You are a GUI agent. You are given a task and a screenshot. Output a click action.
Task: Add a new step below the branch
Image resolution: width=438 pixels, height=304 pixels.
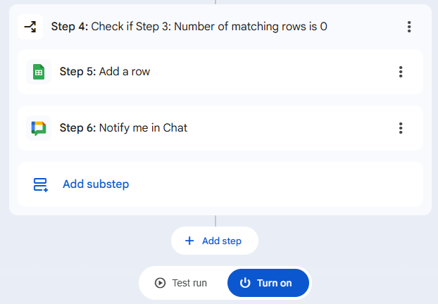[x=215, y=241]
